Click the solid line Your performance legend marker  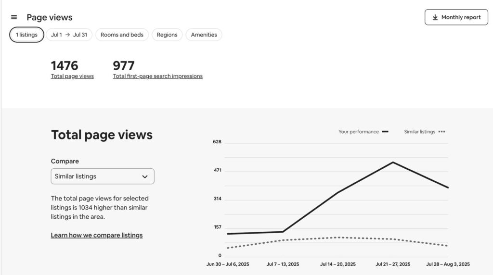(x=385, y=132)
